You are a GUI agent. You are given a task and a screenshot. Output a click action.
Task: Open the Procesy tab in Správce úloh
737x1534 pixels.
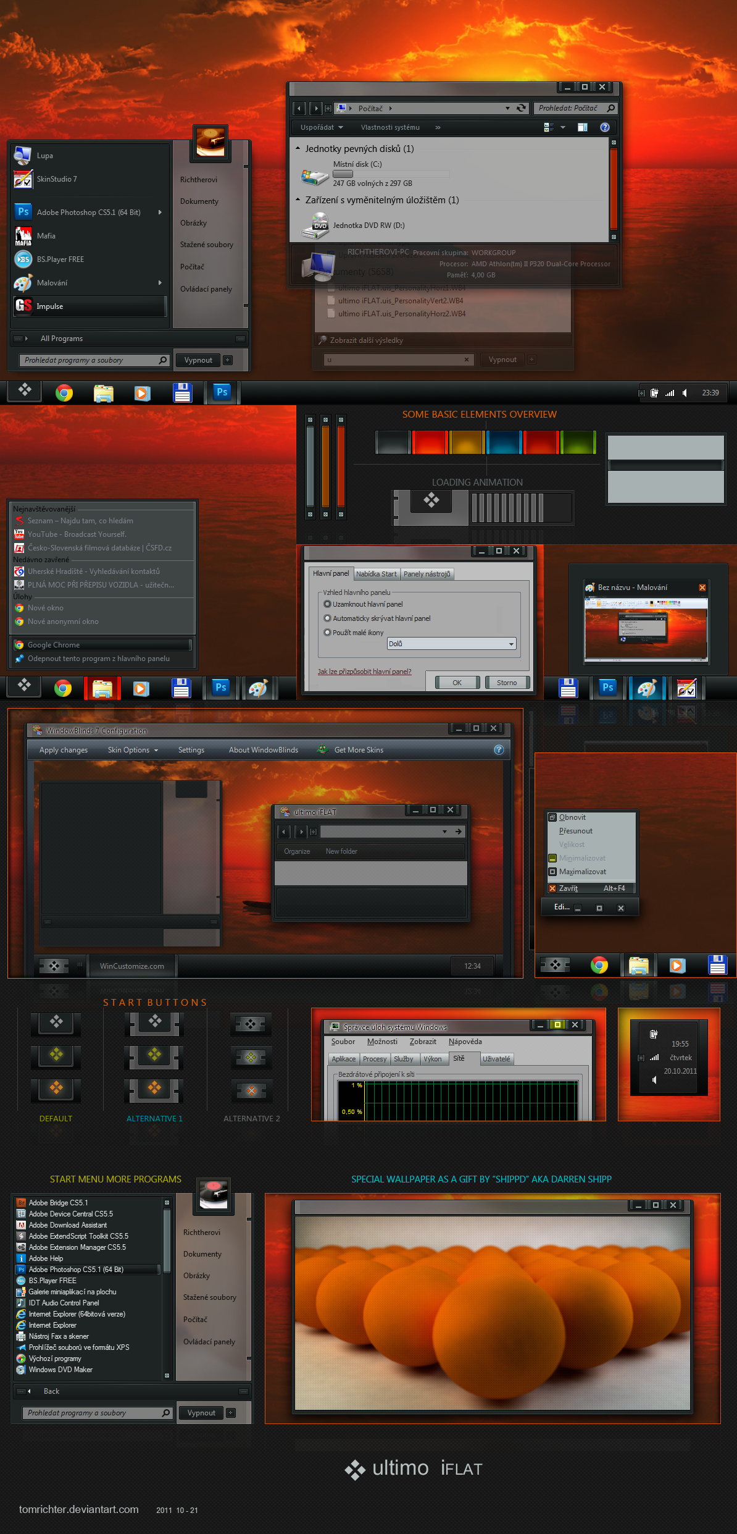click(375, 1059)
